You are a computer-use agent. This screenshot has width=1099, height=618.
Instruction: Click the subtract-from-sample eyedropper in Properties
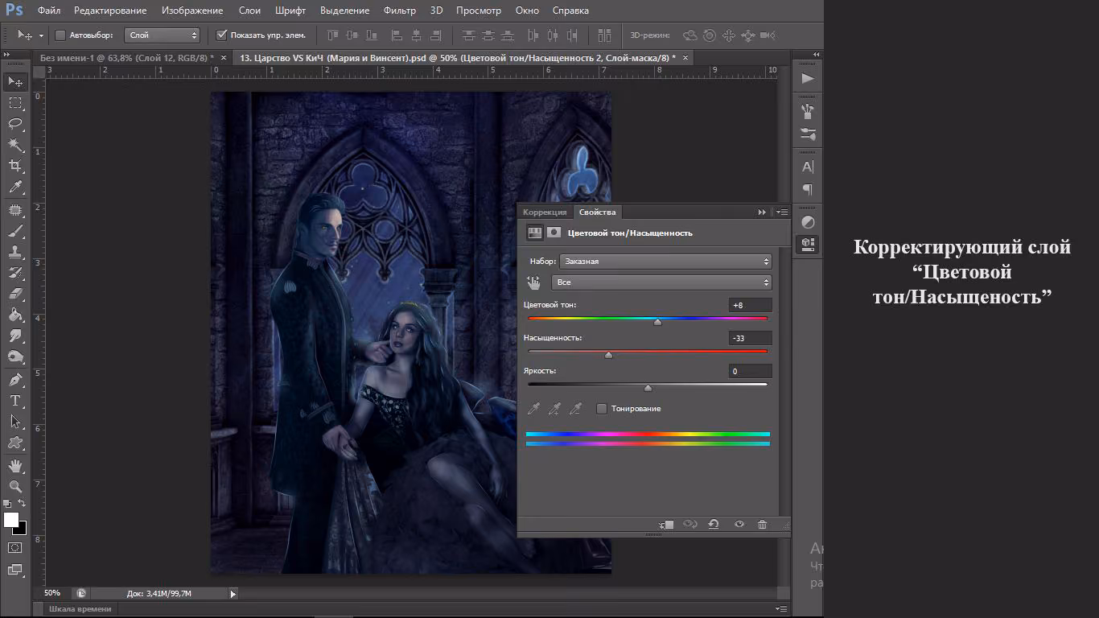[575, 409]
